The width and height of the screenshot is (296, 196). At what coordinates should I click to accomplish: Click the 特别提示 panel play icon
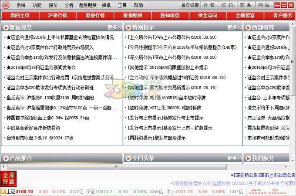tap(128, 27)
